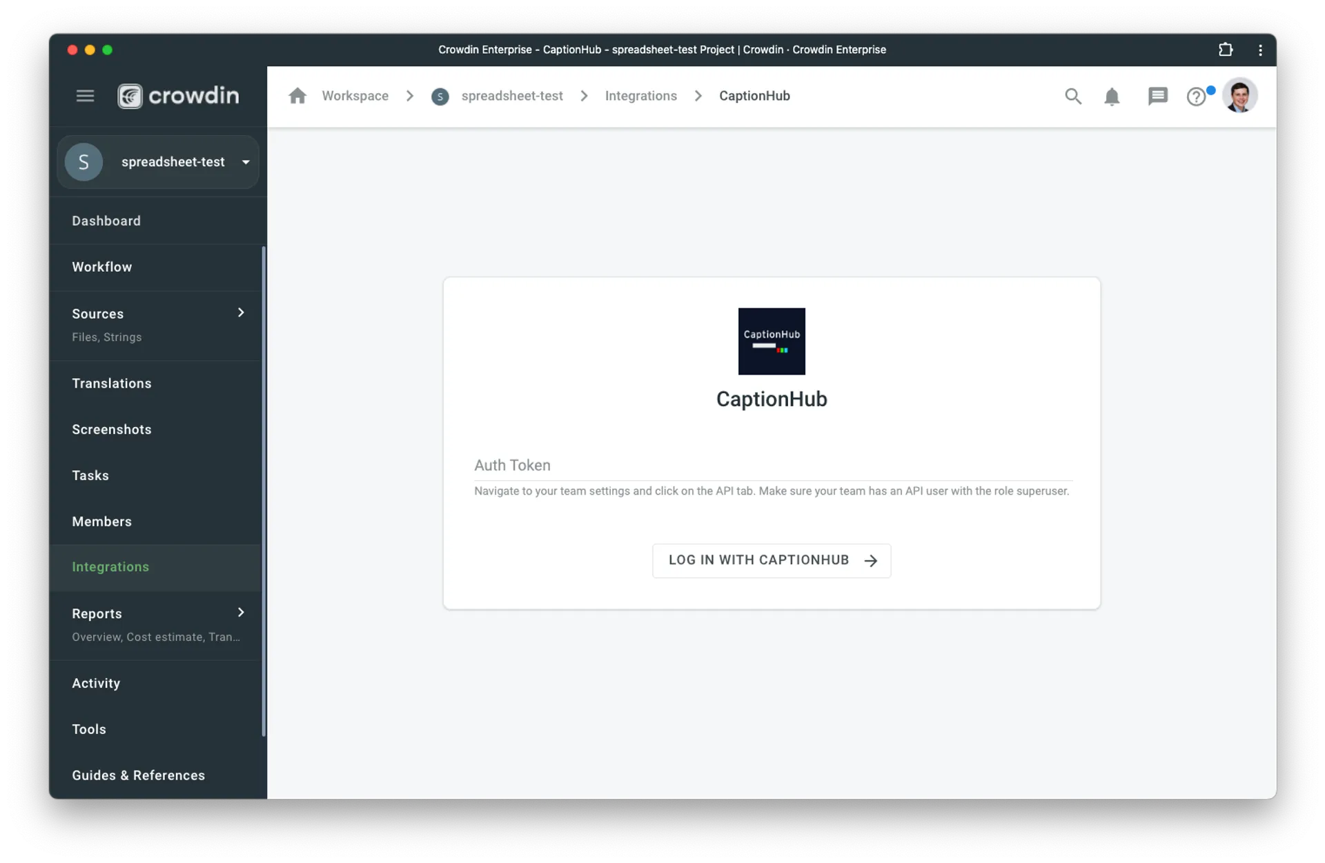The height and width of the screenshot is (863, 1325).
Task: Open notifications bell icon
Action: (x=1112, y=97)
